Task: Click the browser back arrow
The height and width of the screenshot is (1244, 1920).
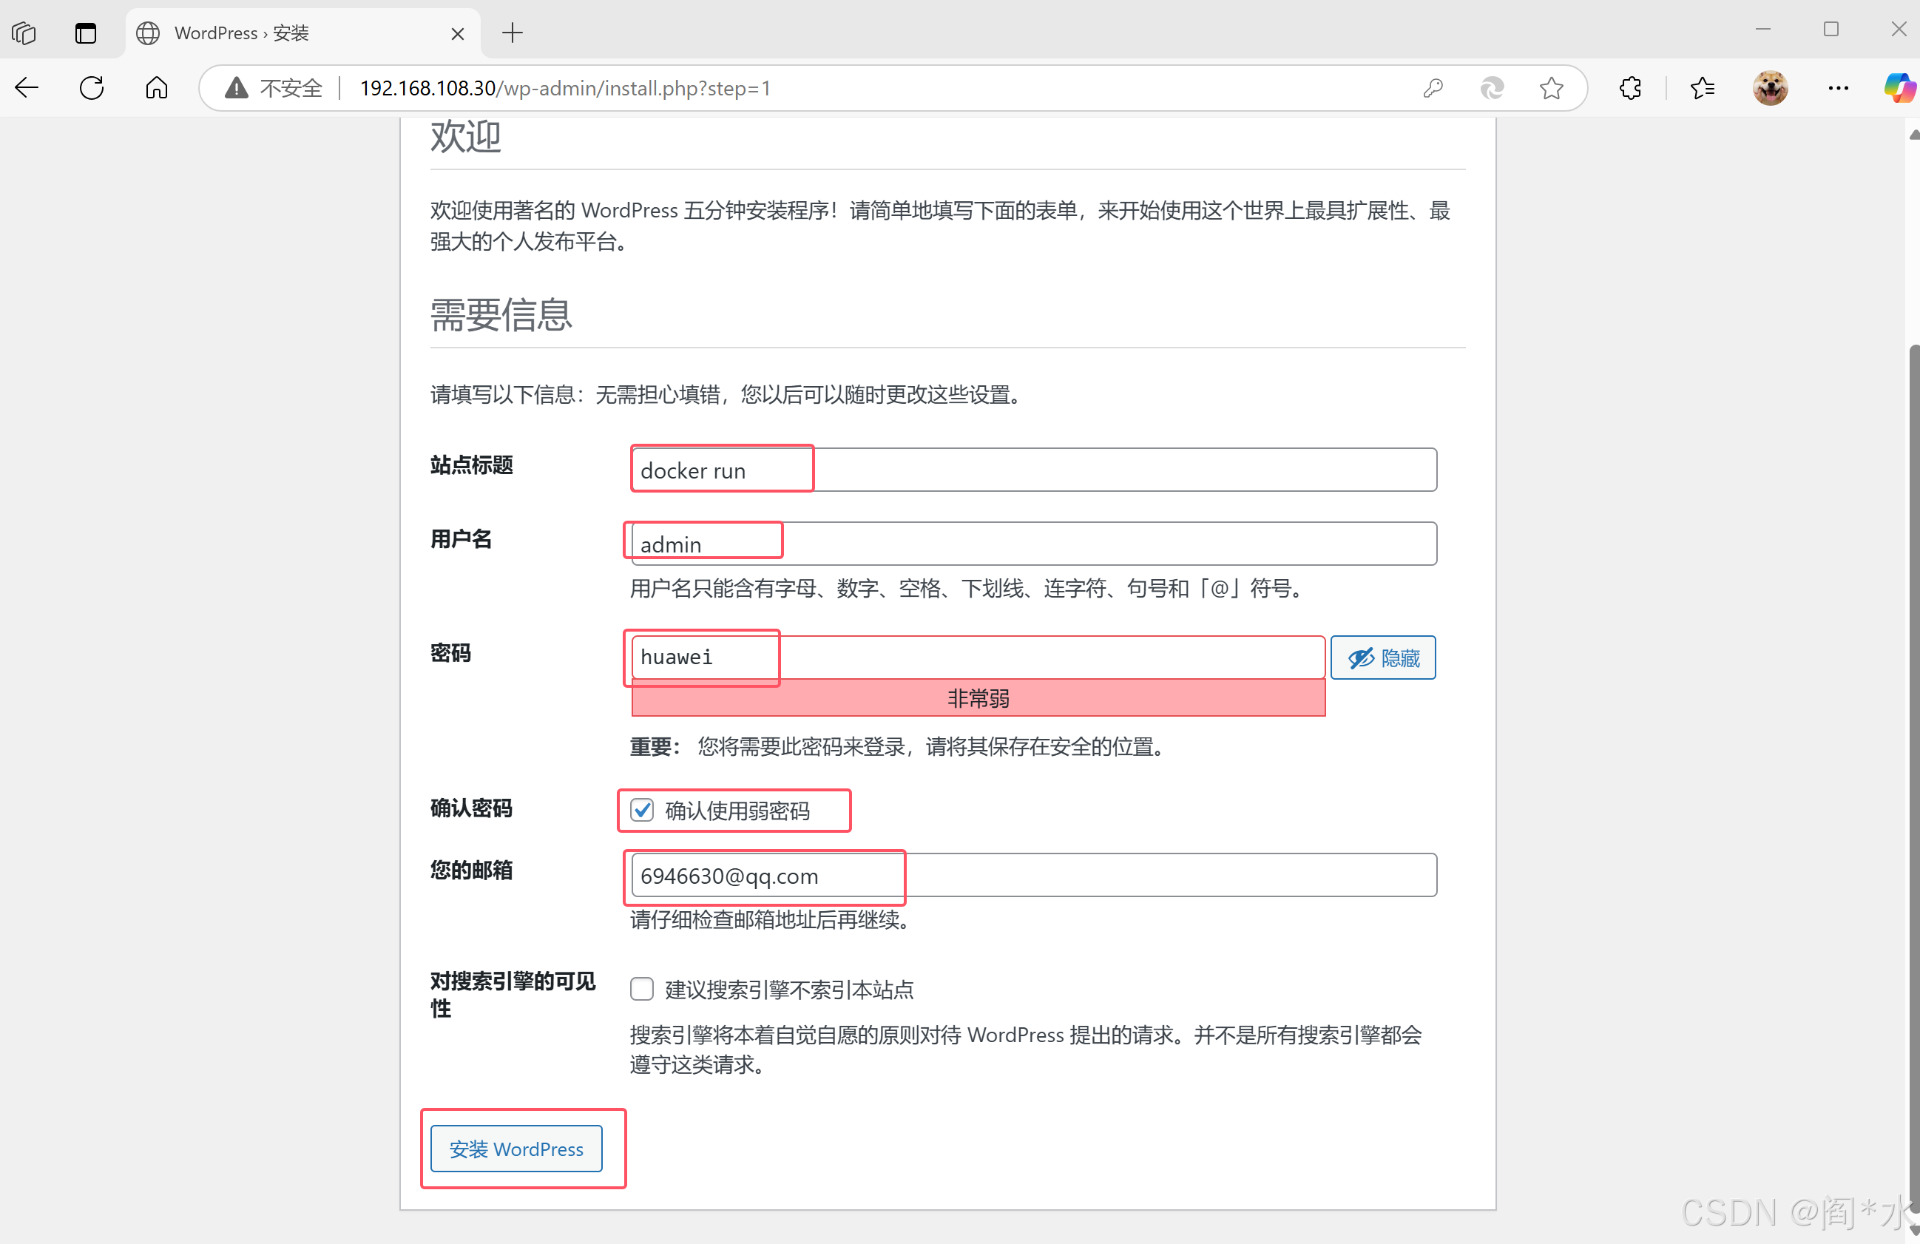Action: [27, 88]
